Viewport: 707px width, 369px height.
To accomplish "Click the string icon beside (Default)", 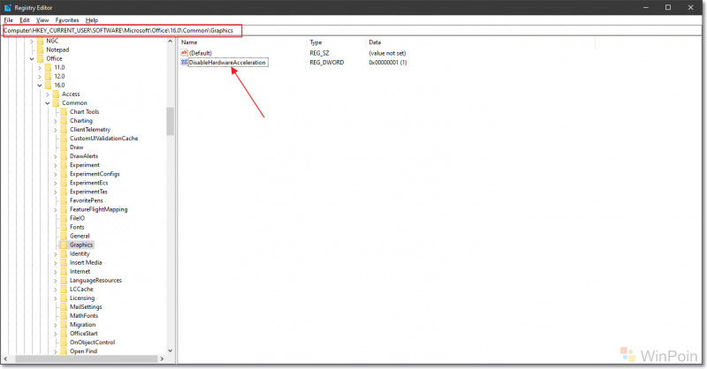I will pos(184,53).
